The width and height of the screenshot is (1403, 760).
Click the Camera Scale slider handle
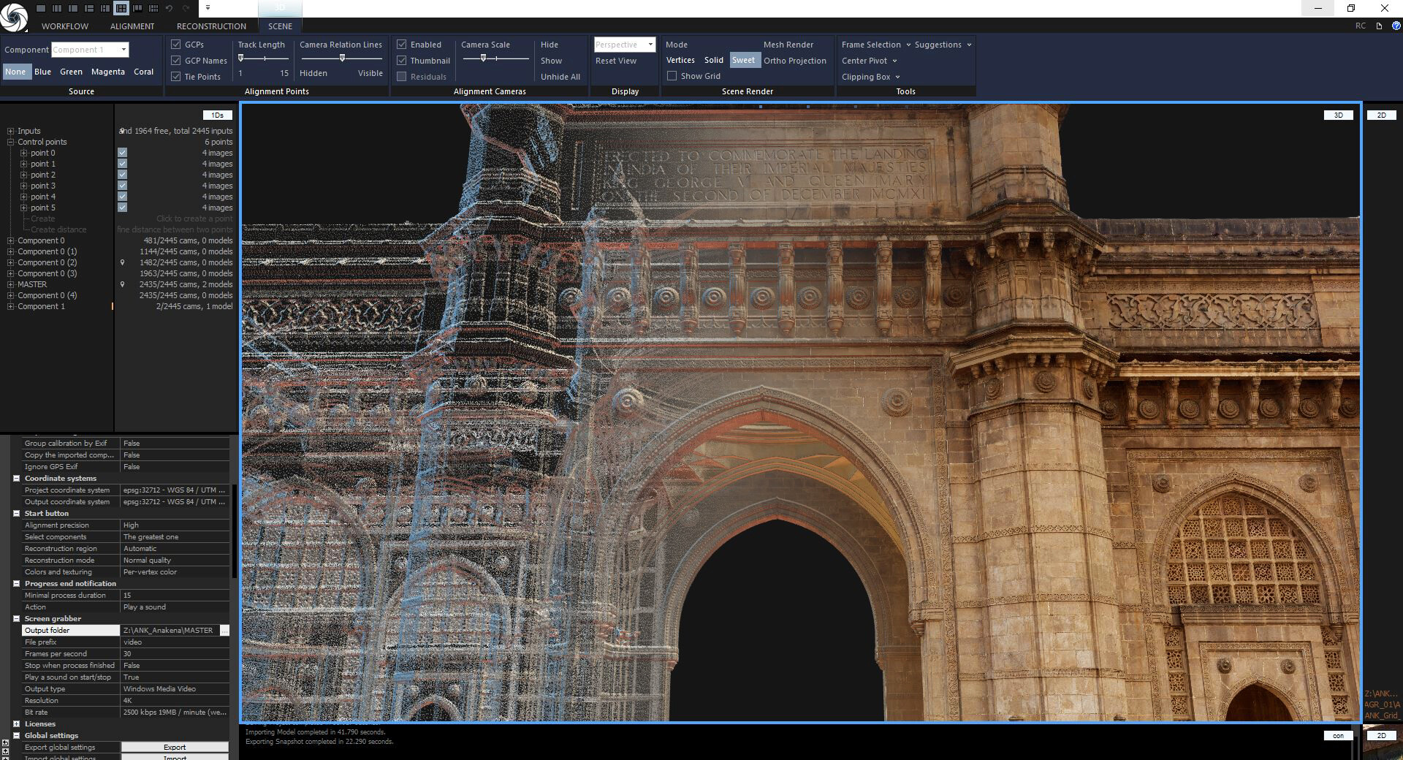pyautogui.click(x=483, y=58)
